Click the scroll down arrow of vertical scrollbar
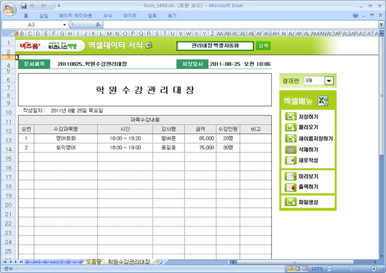This screenshot has height=273, width=386. (381, 257)
